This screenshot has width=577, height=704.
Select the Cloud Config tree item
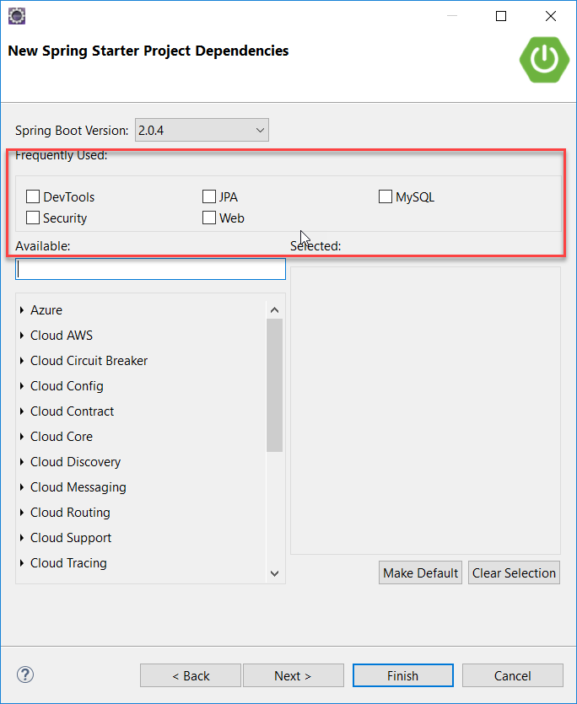pos(67,386)
